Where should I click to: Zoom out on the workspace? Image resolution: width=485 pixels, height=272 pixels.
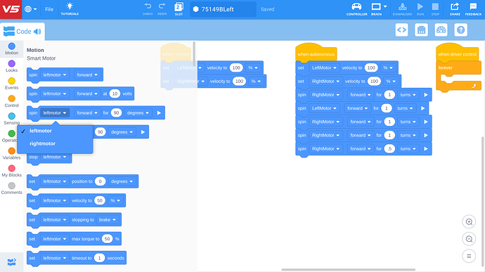(469, 239)
